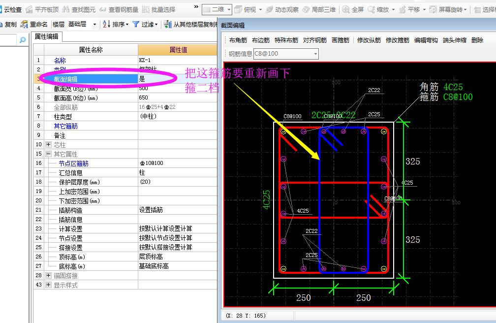496x323 pixels.
Task: Click the 属性值 column header
Action: tap(178, 50)
